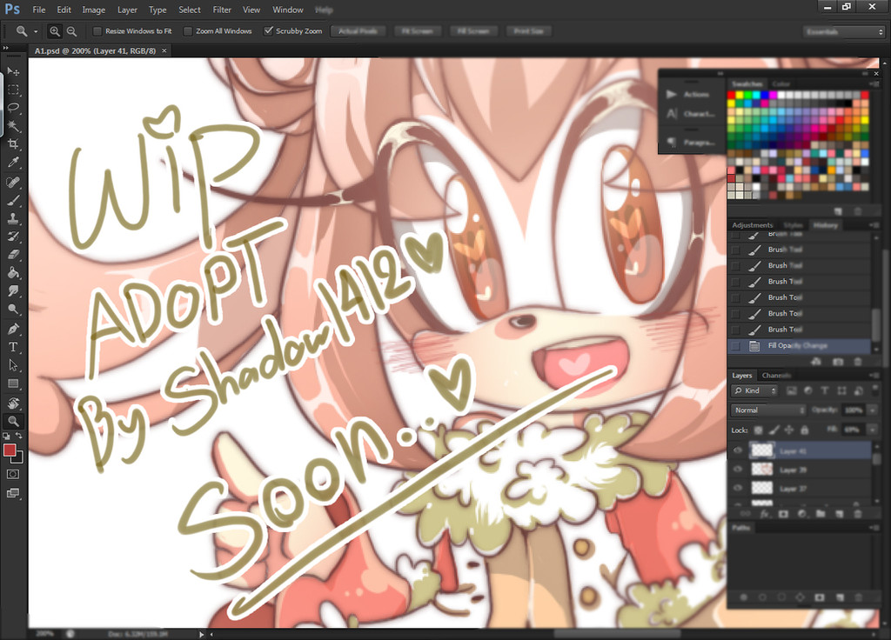Open the Essentials workspace switcher
This screenshot has width=891, height=640.
click(x=843, y=32)
